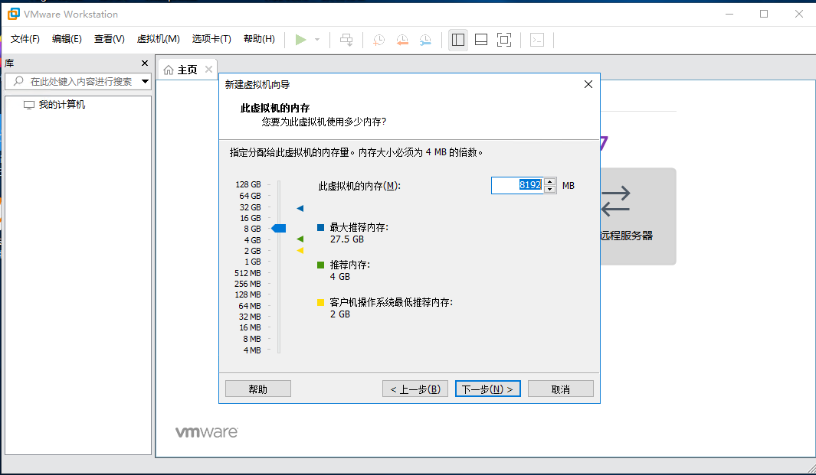Open the 文件(F) menu

[25, 39]
